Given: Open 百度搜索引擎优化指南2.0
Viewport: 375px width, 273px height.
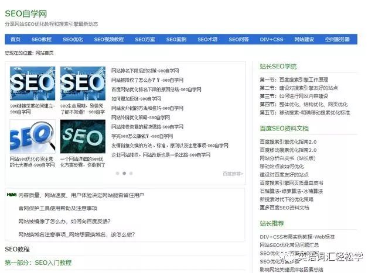Looking at the screenshot, I should (288, 141).
